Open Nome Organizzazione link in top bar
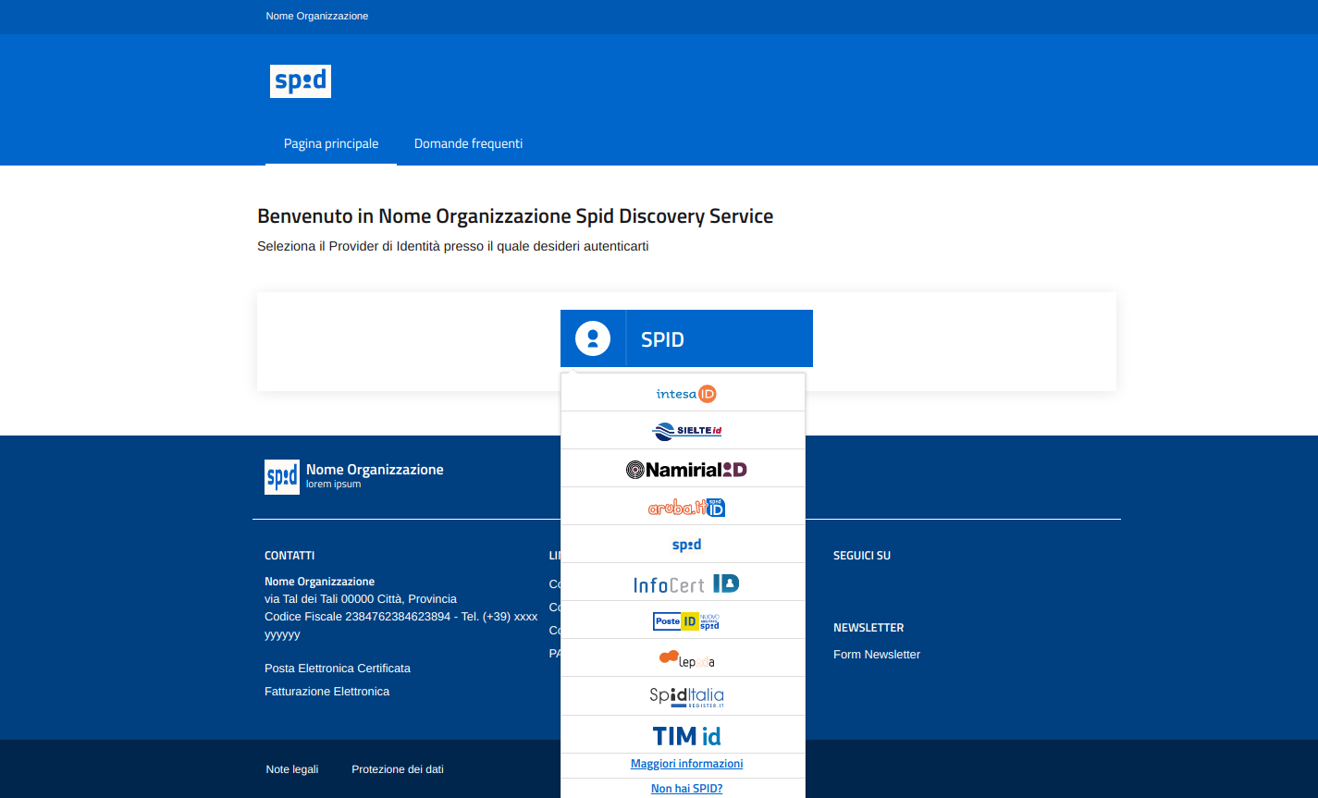 [317, 16]
